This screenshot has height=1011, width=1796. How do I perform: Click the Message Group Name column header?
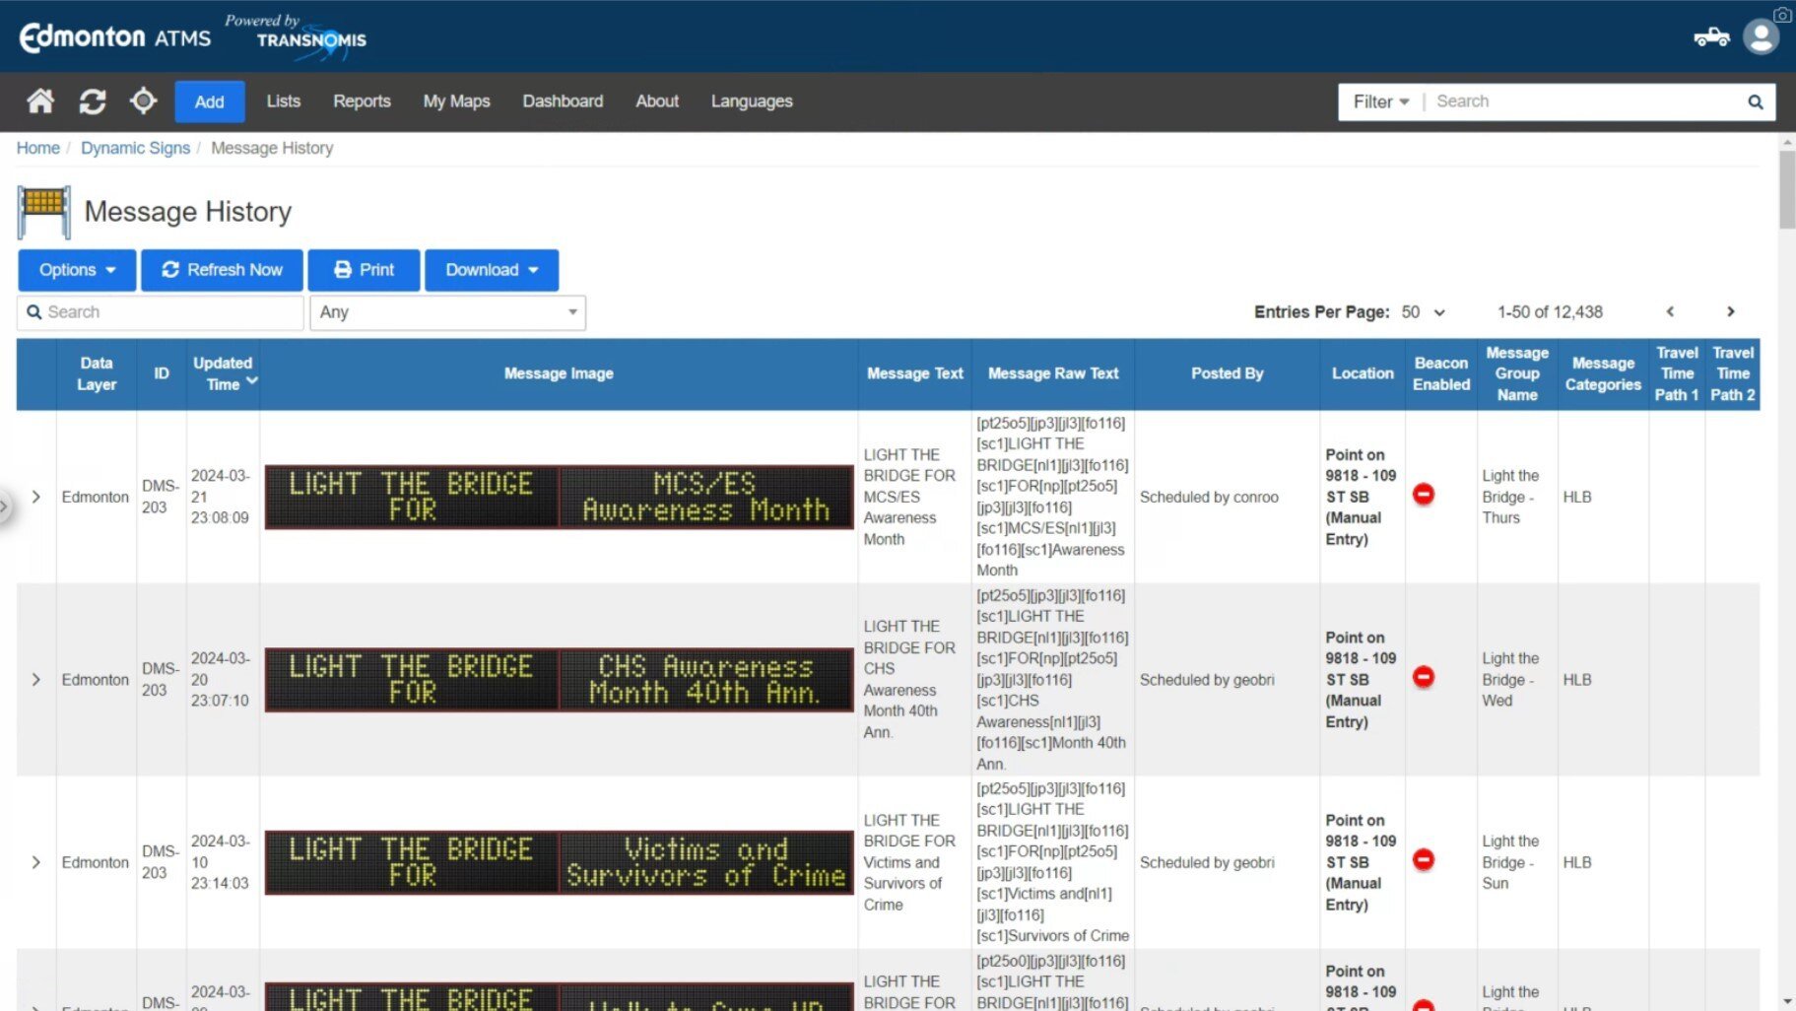pos(1517,373)
